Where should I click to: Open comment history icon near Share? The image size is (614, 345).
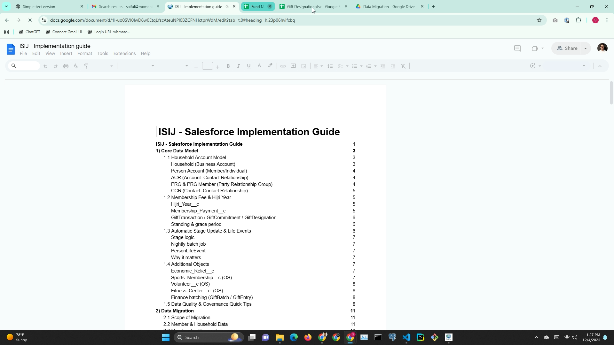[517, 48]
